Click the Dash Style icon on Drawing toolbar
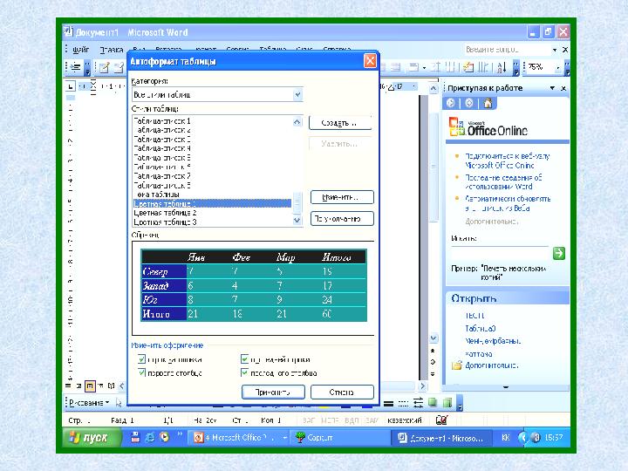This screenshot has height=471, width=628. (403, 403)
